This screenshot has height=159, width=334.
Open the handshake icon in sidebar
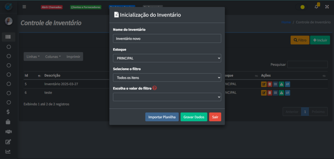8,132
